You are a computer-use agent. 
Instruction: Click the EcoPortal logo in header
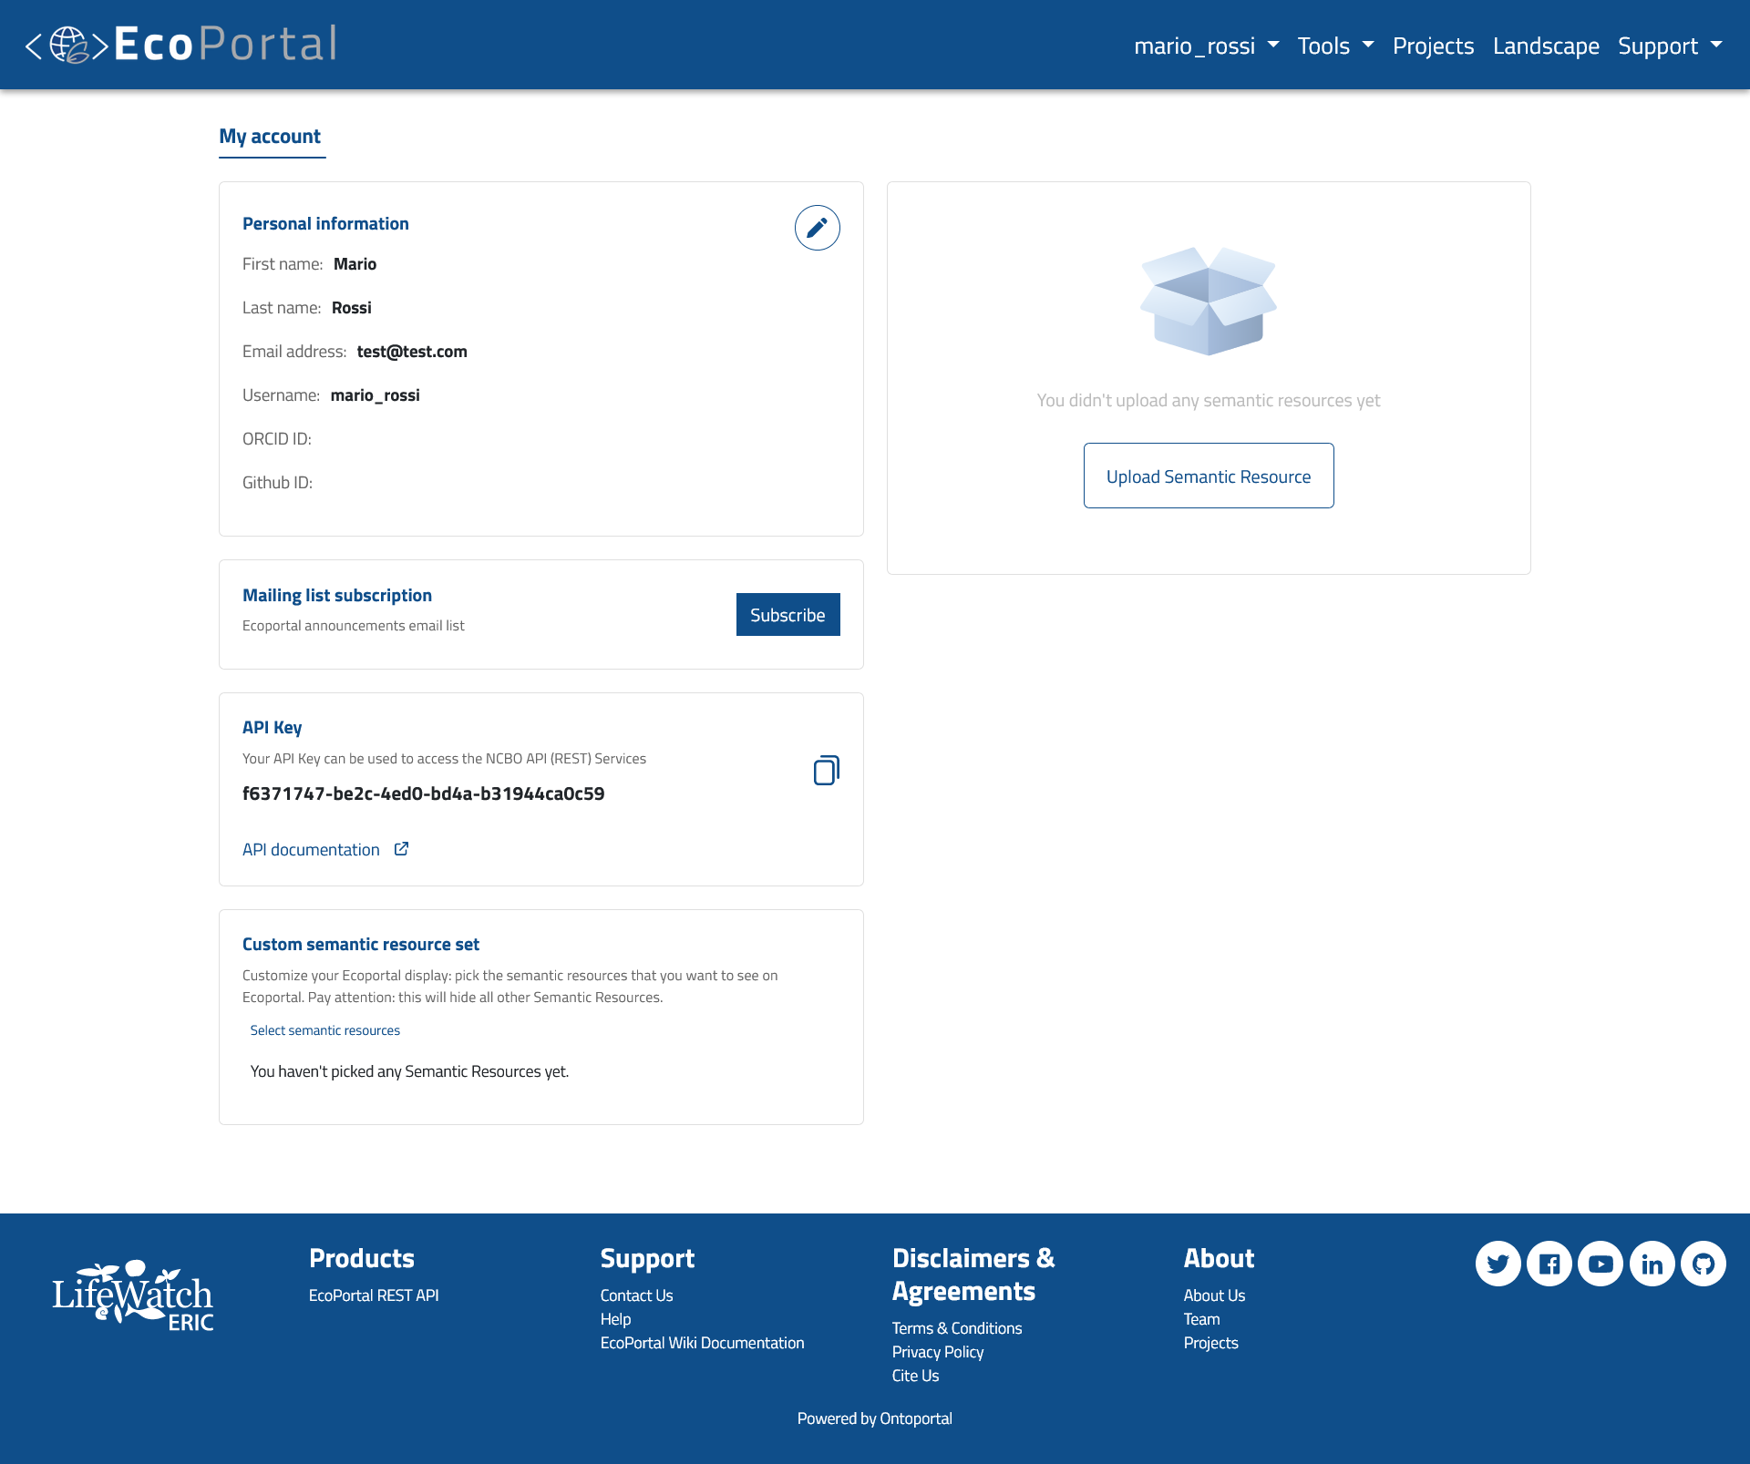click(181, 45)
